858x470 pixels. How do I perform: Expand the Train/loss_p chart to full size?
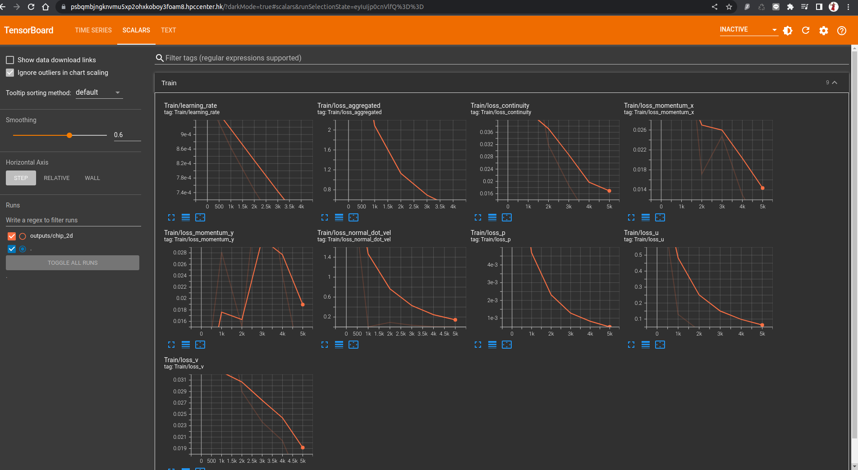pos(478,345)
